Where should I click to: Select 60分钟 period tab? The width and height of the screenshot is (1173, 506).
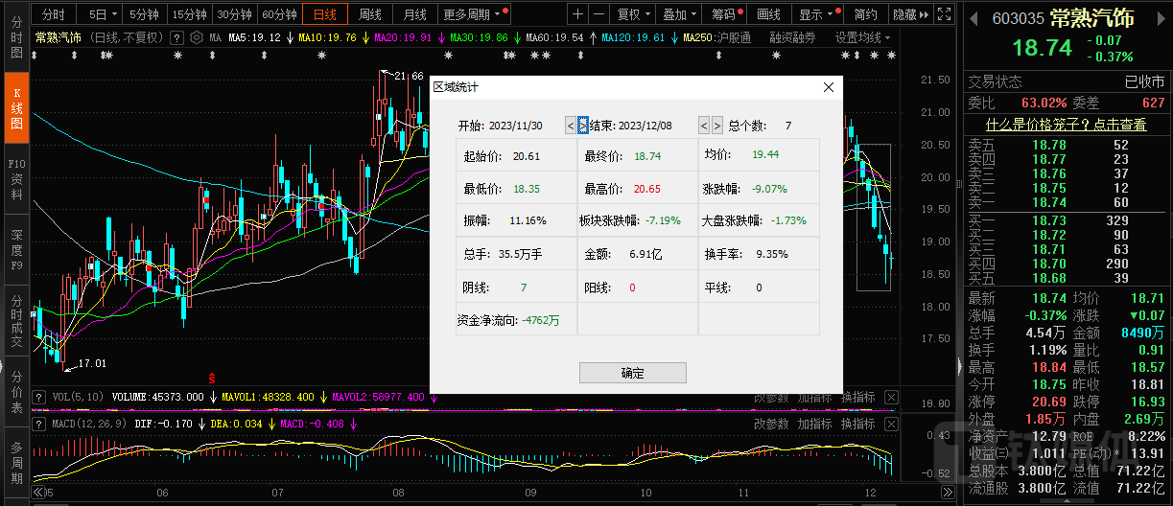pyautogui.click(x=279, y=14)
